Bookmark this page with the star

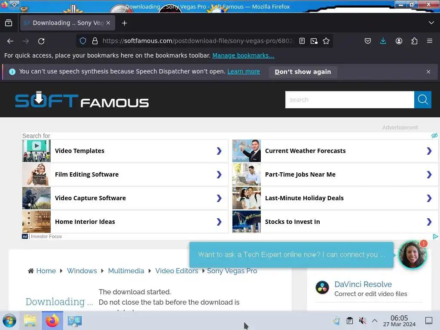pos(326,41)
